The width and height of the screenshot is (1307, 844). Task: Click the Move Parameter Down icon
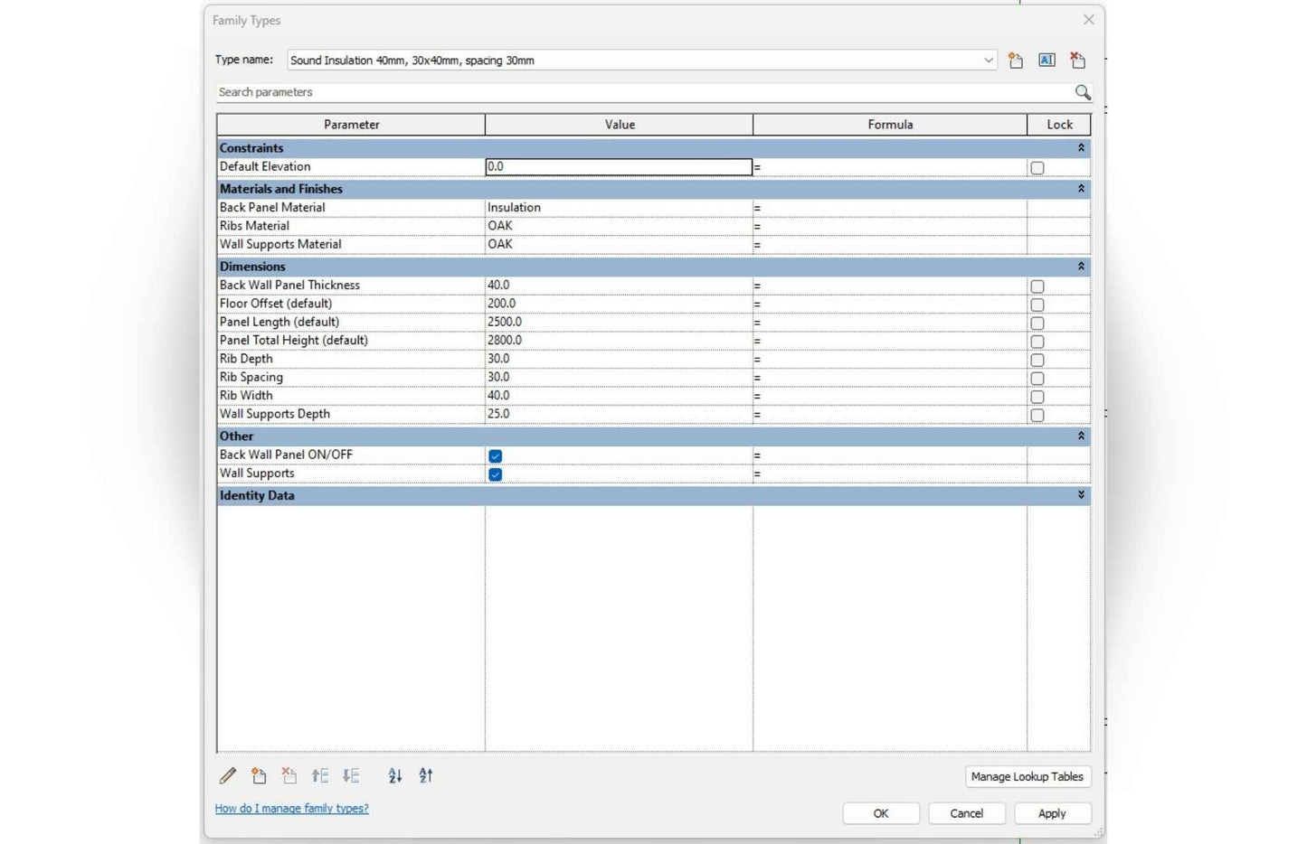coord(351,776)
